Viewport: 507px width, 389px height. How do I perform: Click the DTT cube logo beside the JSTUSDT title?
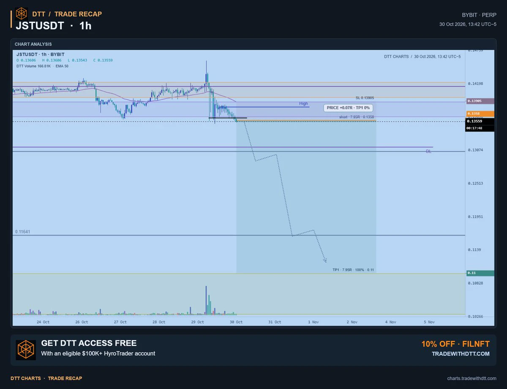22,14
